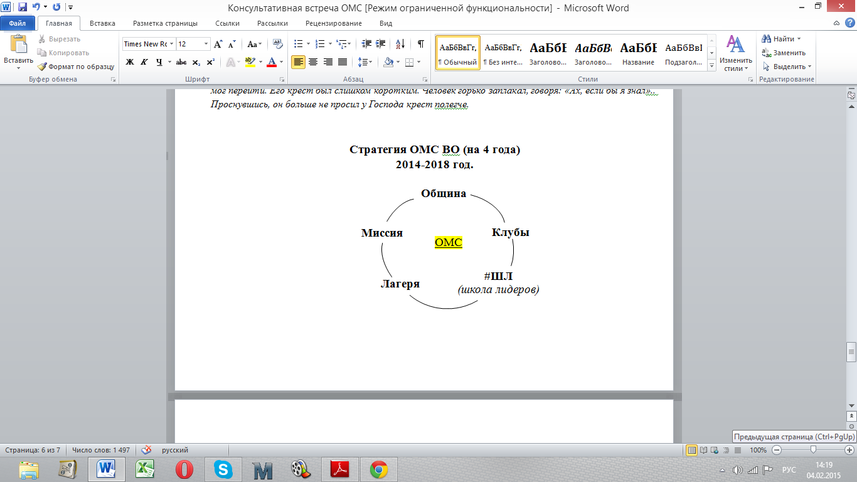Sort text with the А-Я sort icon

399,44
